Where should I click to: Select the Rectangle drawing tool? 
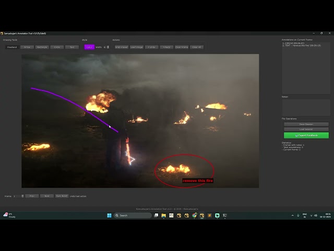point(42,47)
